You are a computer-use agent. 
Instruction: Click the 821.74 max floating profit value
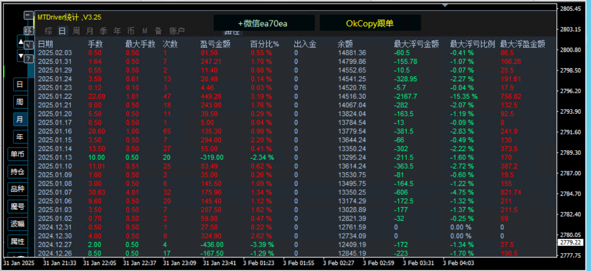pyautogui.click(x=511, y=192)
